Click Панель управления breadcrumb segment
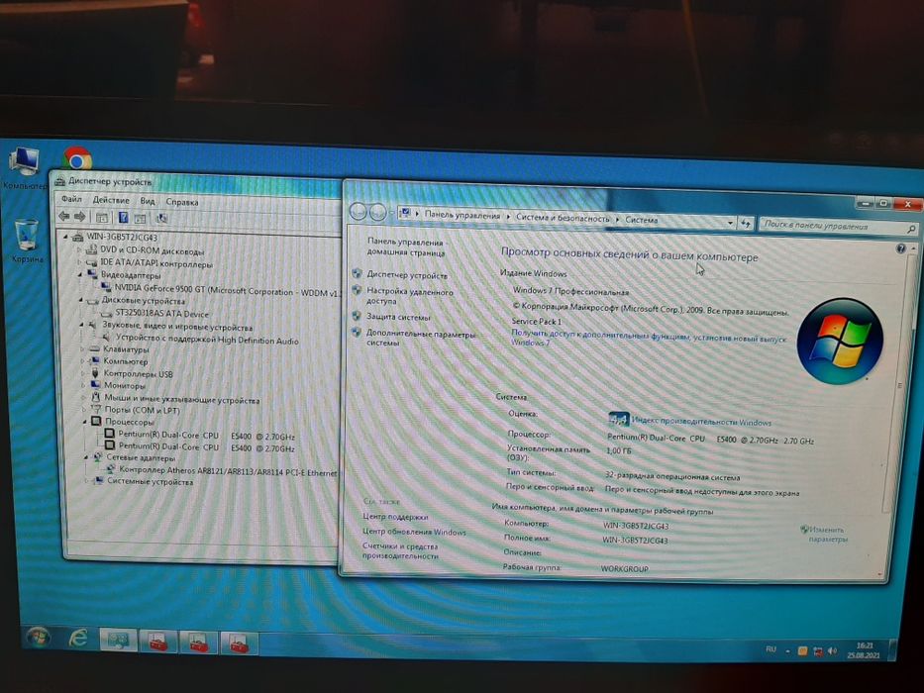924x693 pixels. [462, 216]
